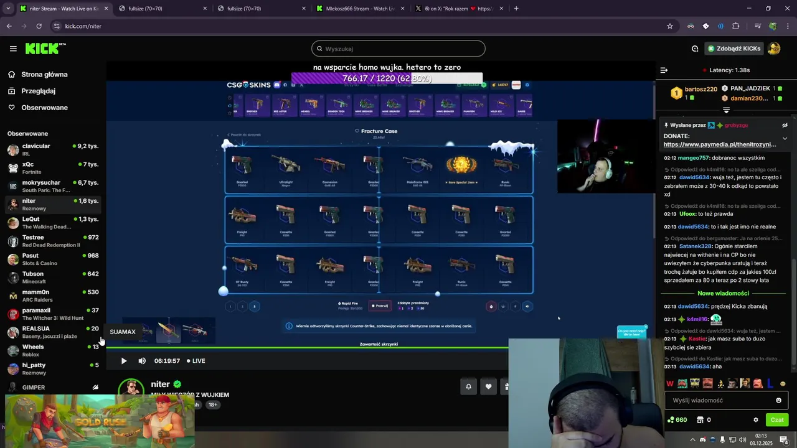Play the stream video

[123, 361]
